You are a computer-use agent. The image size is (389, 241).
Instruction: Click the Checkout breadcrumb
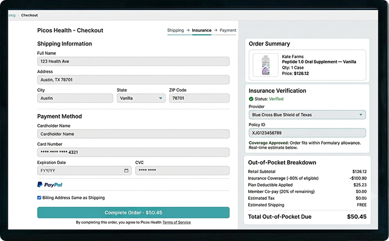click(29, 15)
